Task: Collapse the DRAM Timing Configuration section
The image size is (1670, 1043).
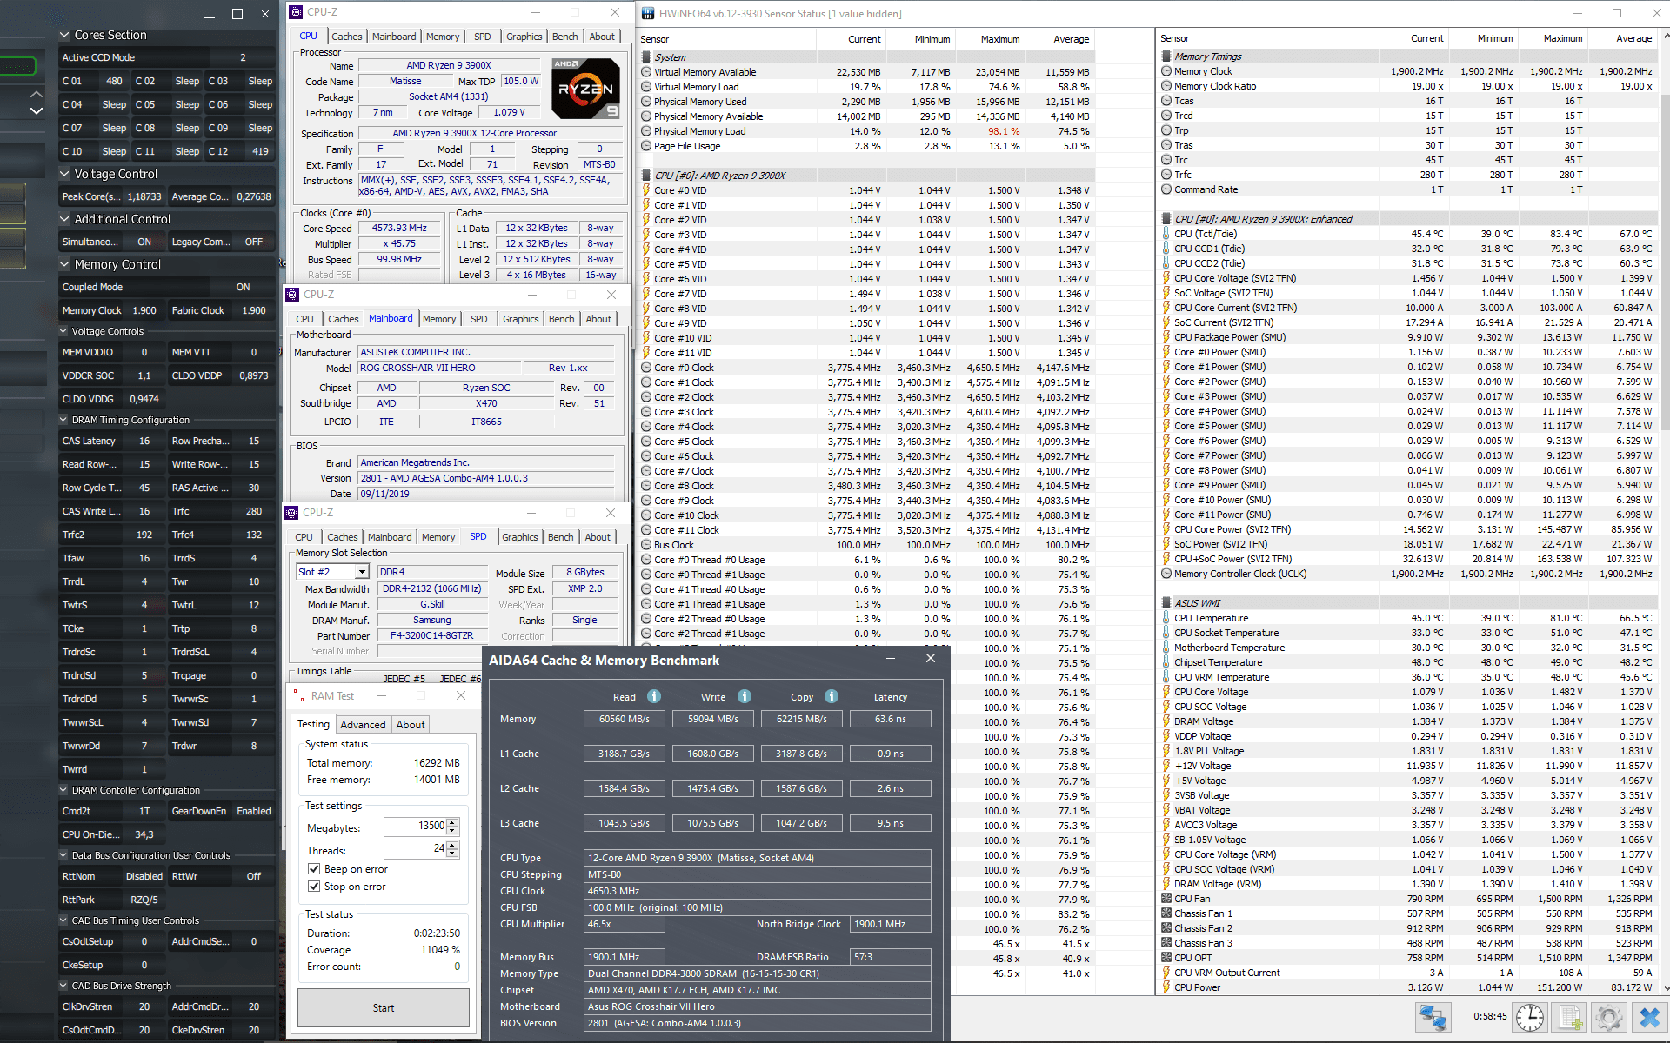Action: click(x=63, y=420)
